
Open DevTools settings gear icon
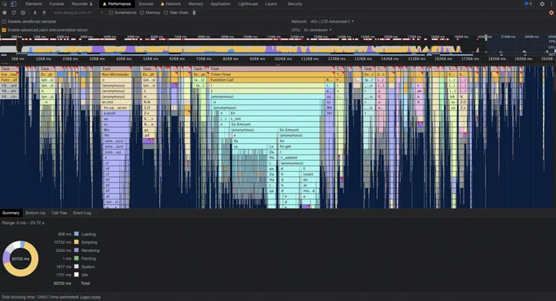point(542,4)
